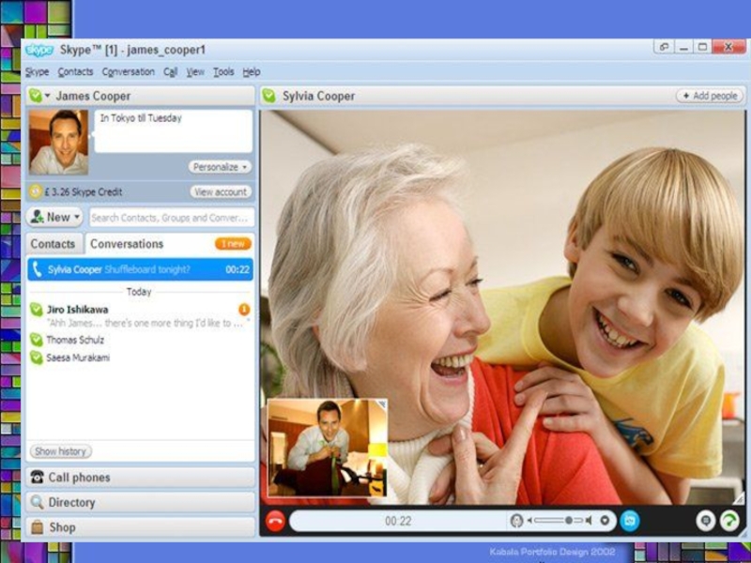This screenshot has height=563, width=751.
Task: Open the Conversation menu
Action: (x=128, y=72)
